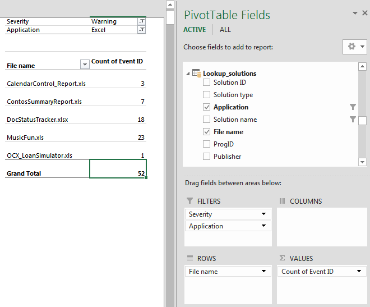
Task: Click the field list scrollbar thumb
Action: (362, 121)
